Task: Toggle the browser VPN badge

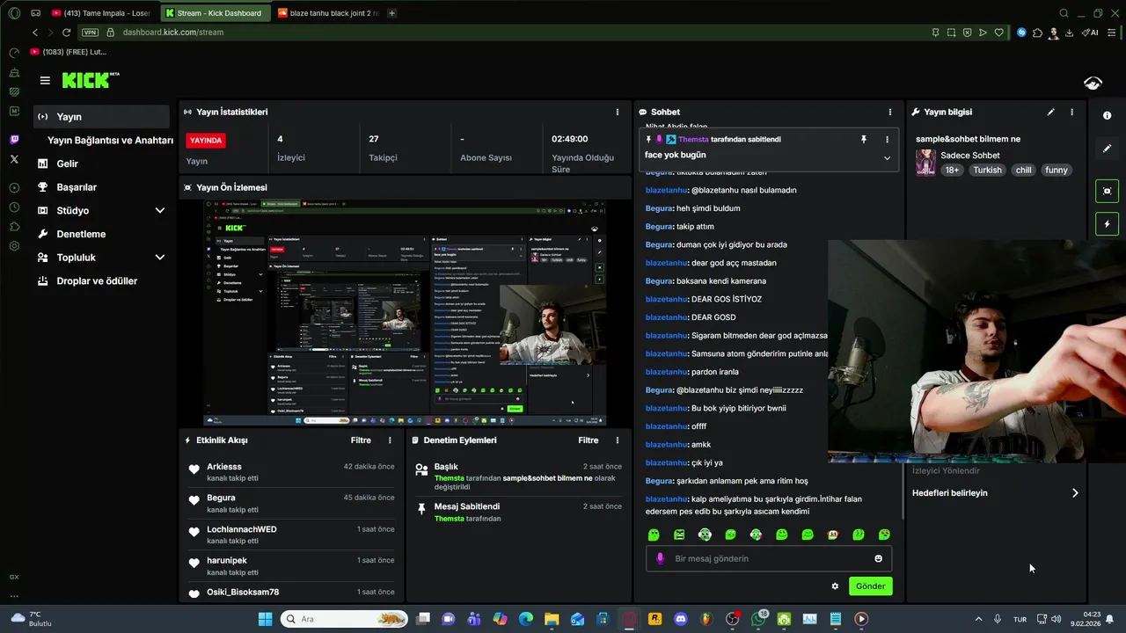Action: (x=90, y=33)
